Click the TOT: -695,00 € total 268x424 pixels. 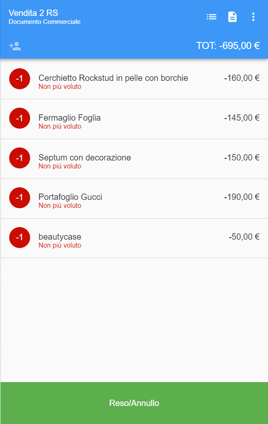coord(228,46)
